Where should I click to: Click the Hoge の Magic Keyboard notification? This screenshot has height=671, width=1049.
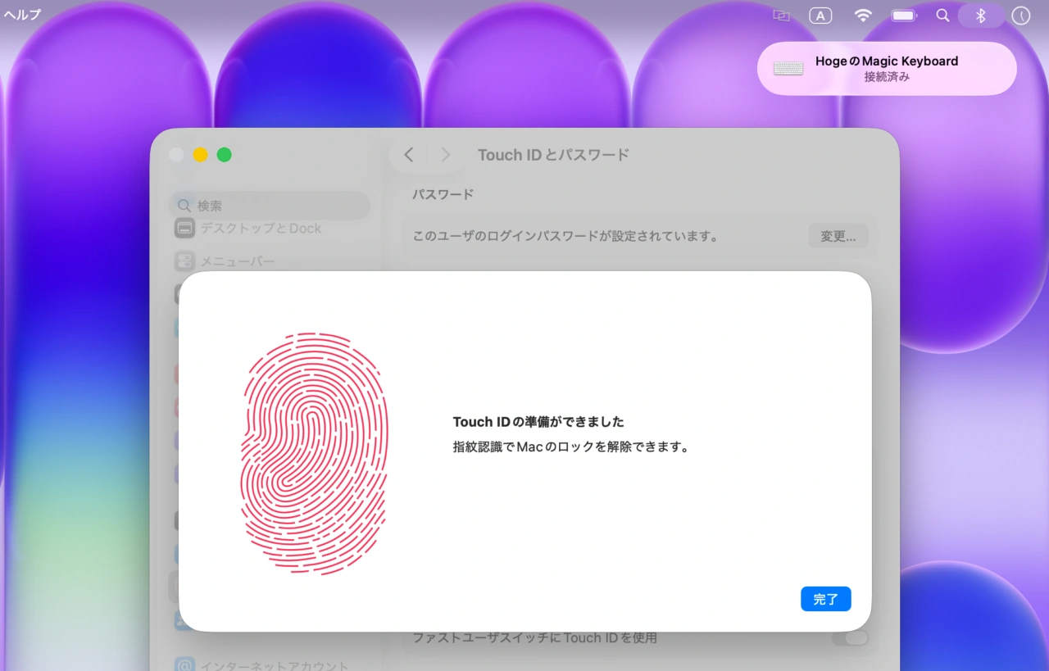point(887,69)
